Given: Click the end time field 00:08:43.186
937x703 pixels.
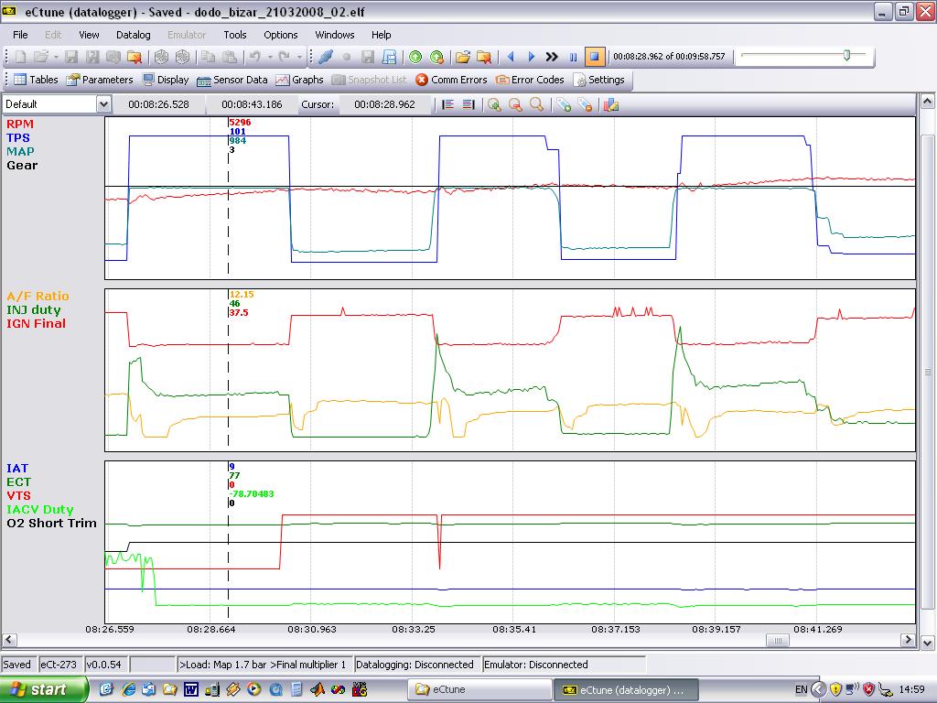Looking at the screenshot, I should click(x=253, y=104).
